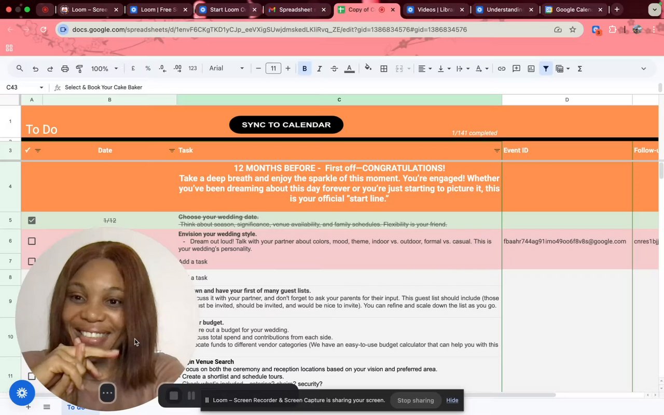The width and height of the screenshot is (664, 415).
Task: Open filter views dropdown
Action: (562, 68)
